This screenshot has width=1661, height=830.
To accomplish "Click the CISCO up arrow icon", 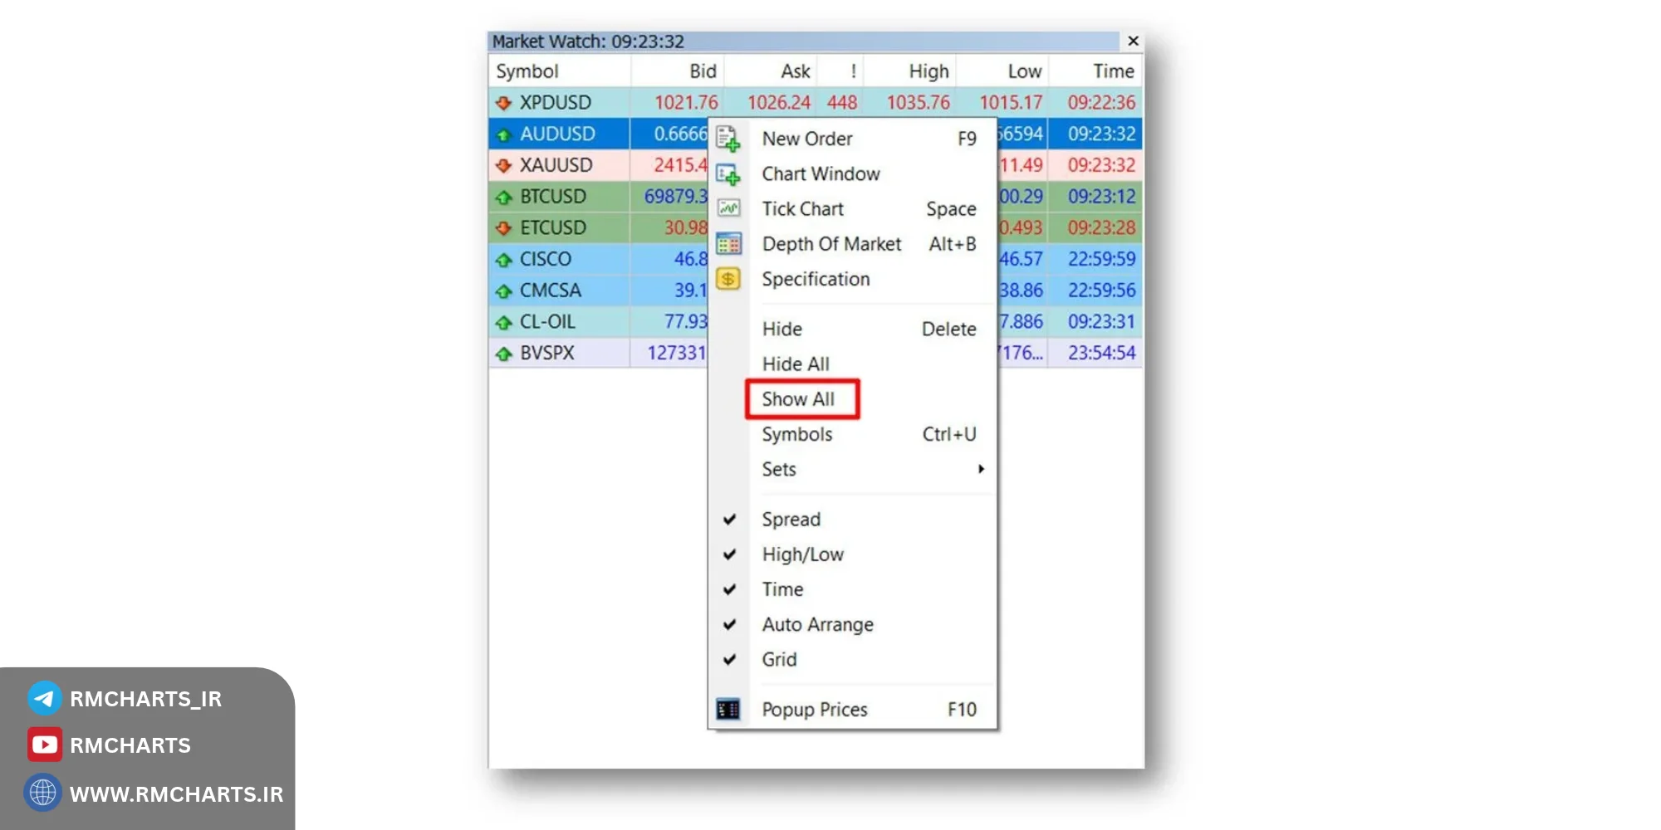I will (x=503, y=259).
